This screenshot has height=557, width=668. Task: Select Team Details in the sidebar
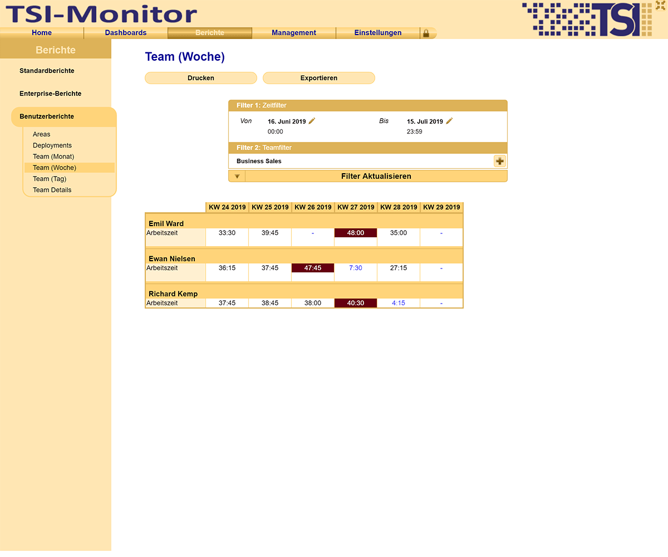coord(52,190)
